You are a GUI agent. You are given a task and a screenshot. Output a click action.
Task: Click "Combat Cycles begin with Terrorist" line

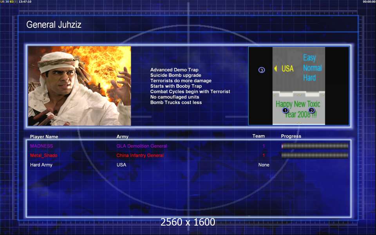(190, 92)
